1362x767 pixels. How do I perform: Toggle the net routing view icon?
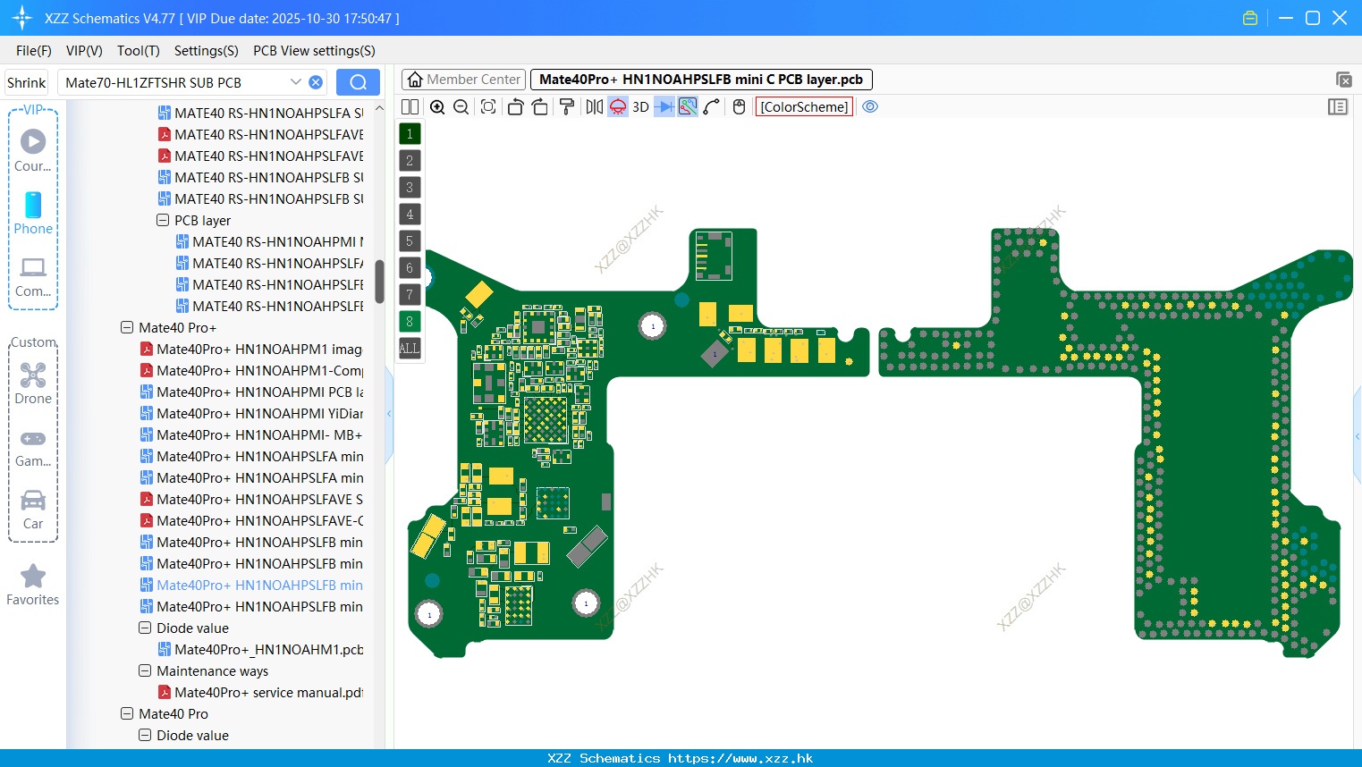(688, 106)
